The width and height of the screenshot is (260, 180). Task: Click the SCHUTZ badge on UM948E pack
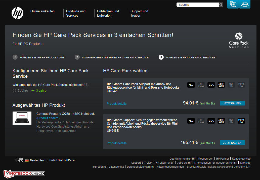[241, 121]
